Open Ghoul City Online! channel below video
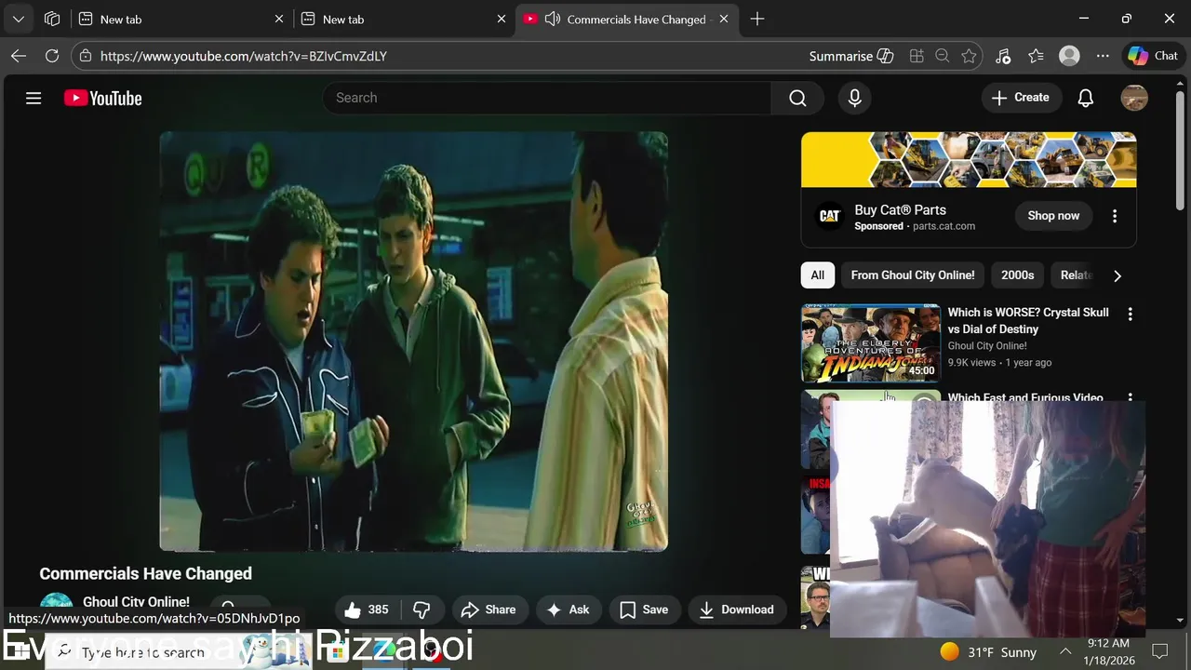The image size is (1191, 670). [x=136, y=602]
